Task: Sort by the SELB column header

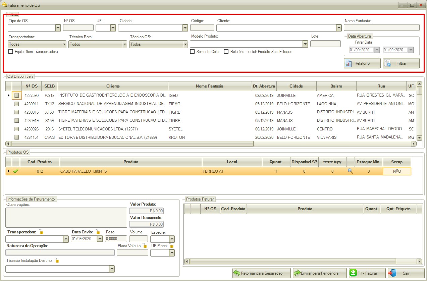Action: 50,86
